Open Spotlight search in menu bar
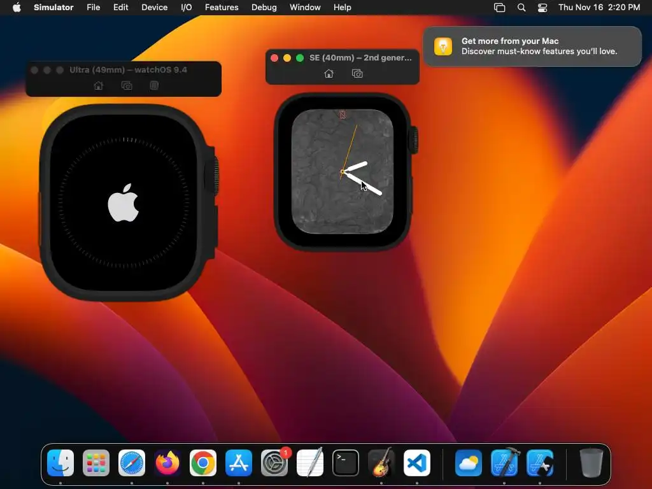Image resolution: width=652 pixels, height=489 pixels. tap(521, 8)
